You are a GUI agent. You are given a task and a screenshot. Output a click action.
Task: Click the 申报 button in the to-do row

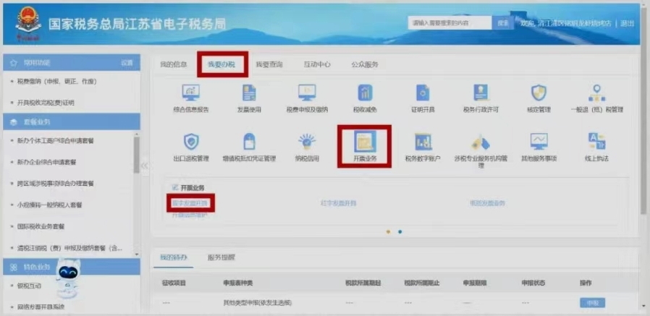click(x=592, y=303)
